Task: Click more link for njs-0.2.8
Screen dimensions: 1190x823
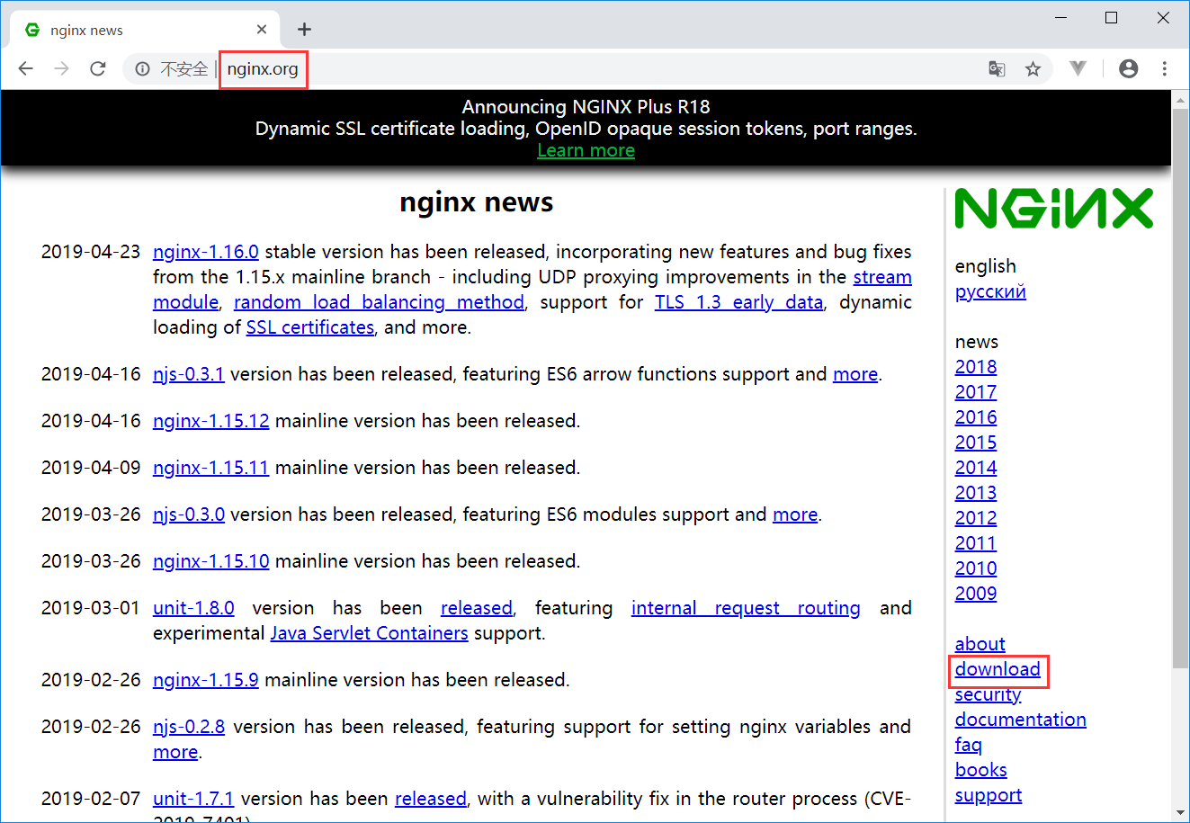Action: pos(175,752)
